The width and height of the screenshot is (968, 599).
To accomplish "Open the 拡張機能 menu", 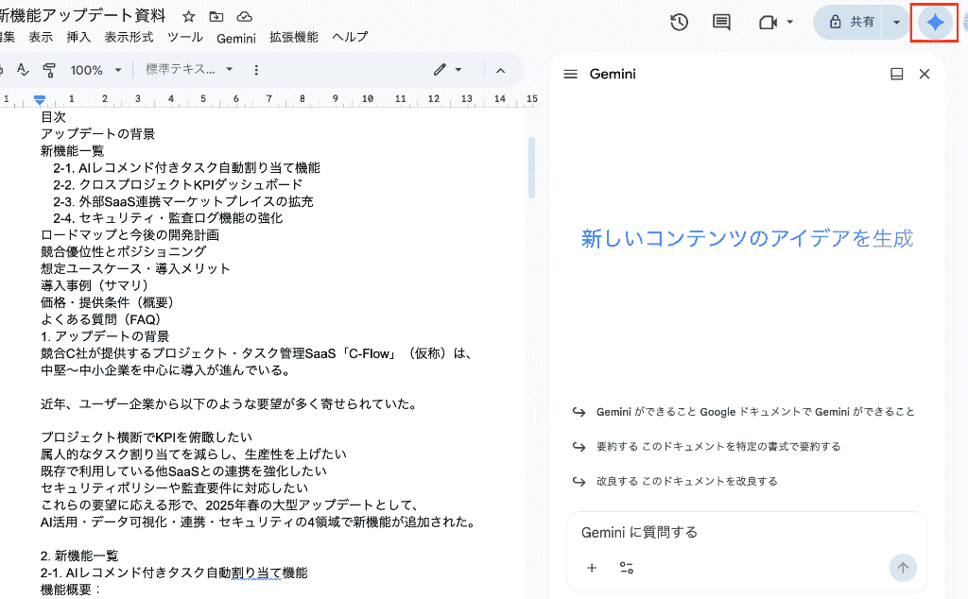I will [x=294, y=37].
